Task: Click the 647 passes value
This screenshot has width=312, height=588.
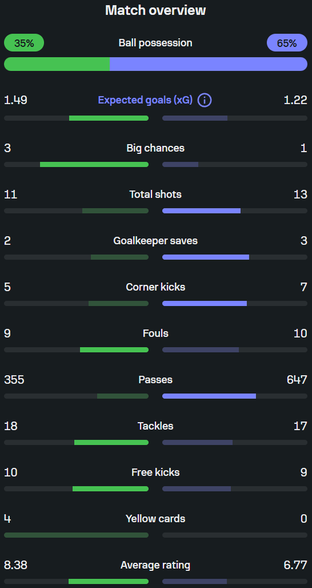Action: pos(297,380)
